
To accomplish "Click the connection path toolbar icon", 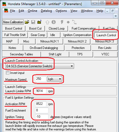I will [74, 22].
